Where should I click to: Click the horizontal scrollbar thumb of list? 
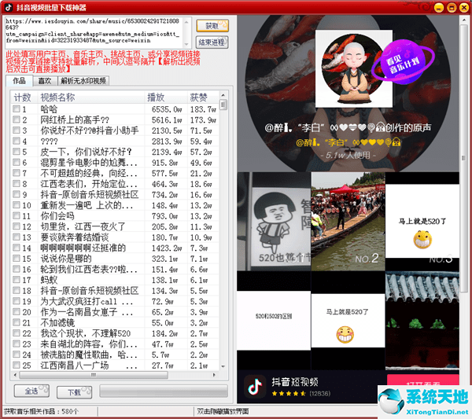[94, 375]
